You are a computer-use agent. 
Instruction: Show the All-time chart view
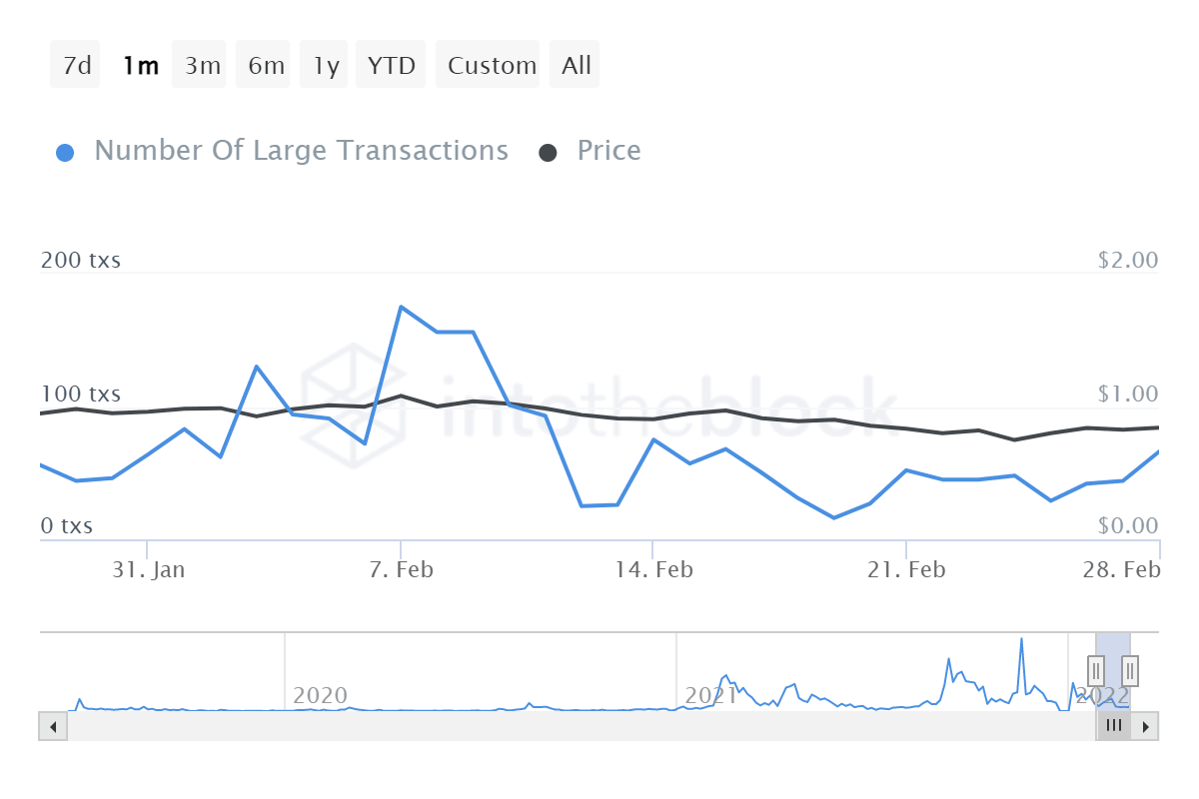(x=575, y=64)
